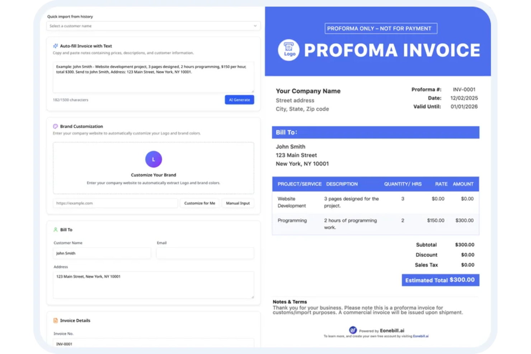
Task: Click the date '12/02/2025'
Action: pos(464,98)
